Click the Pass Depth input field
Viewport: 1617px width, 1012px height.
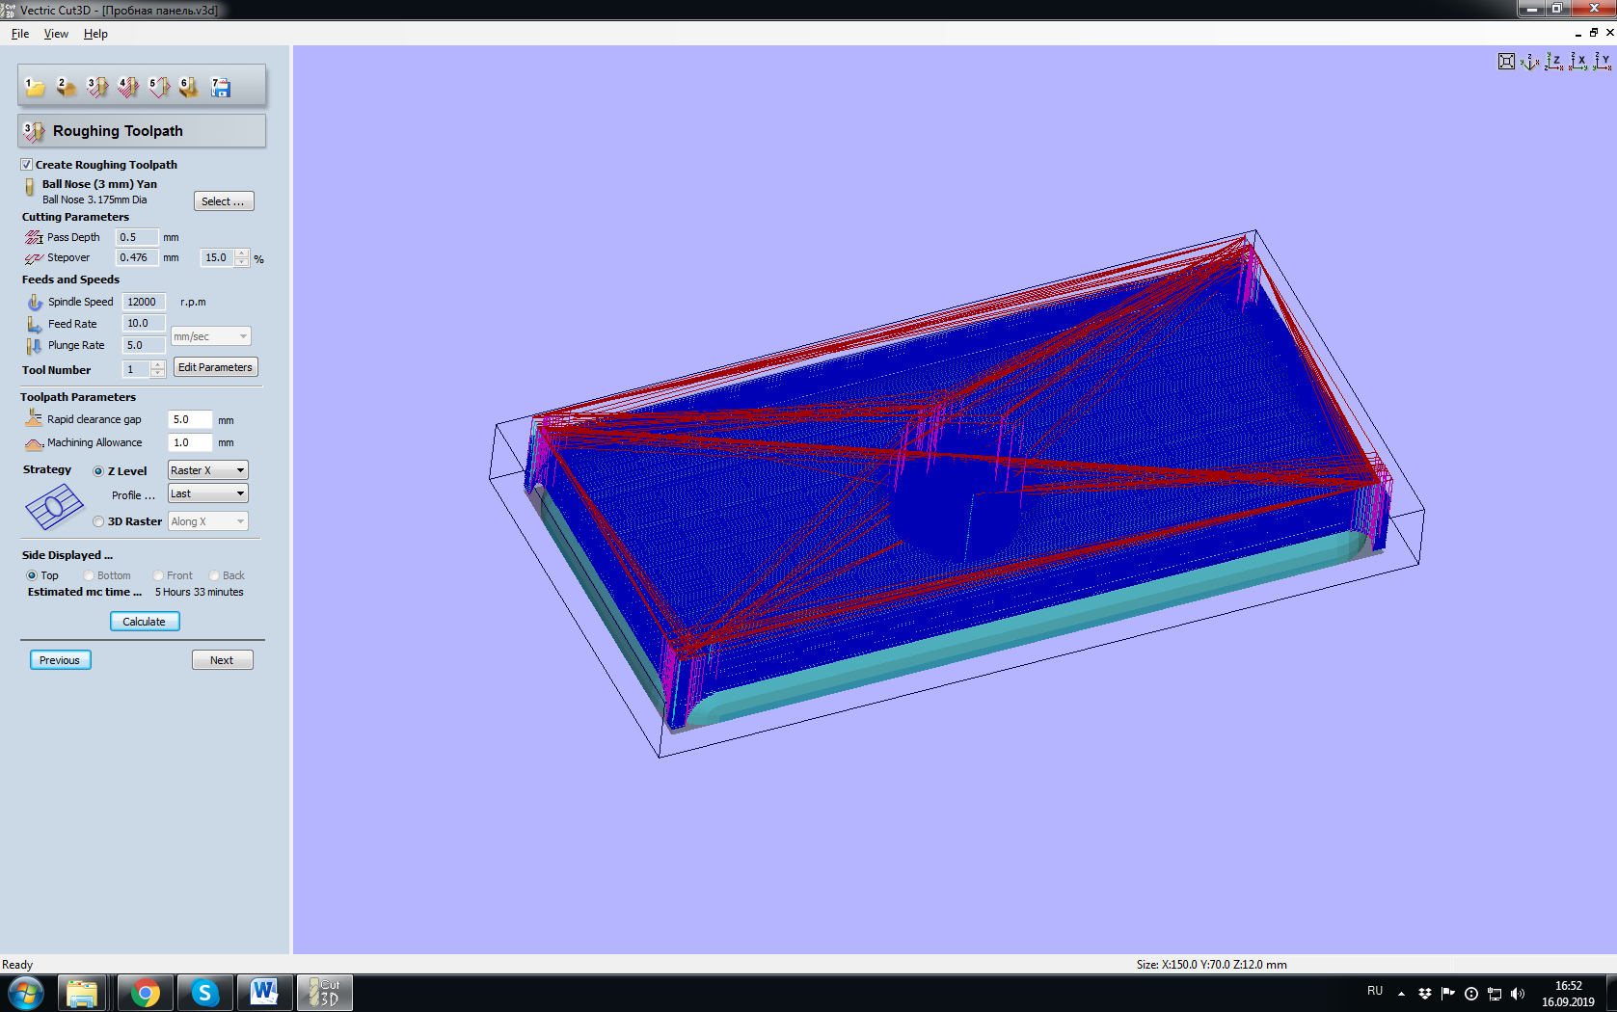coord(137,237)
